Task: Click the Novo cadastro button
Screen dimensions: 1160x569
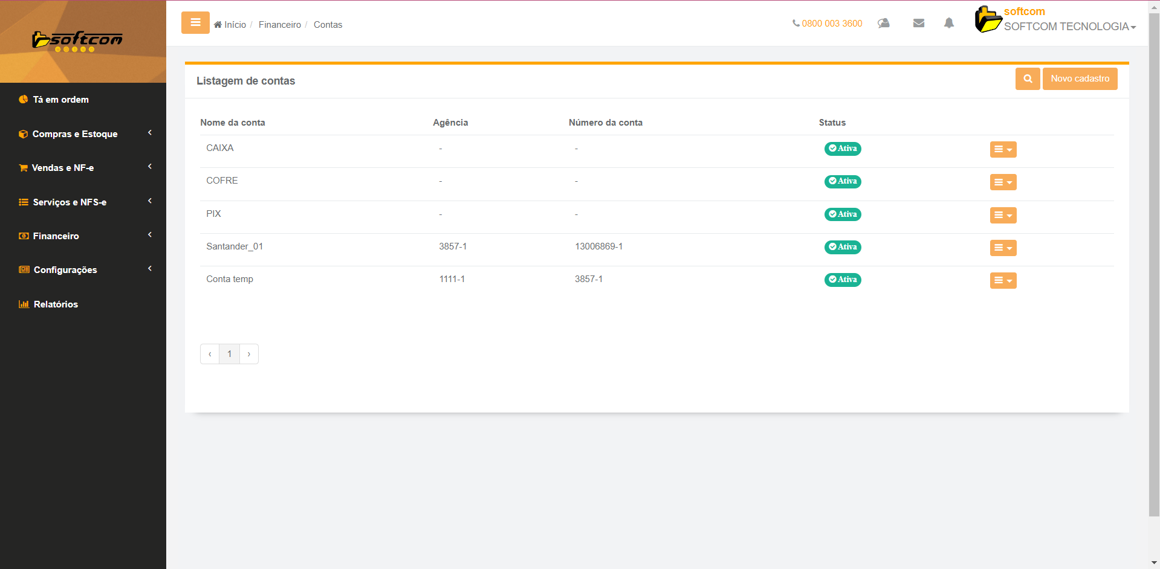Action: pyautogui.click(x=1080, y=79)
